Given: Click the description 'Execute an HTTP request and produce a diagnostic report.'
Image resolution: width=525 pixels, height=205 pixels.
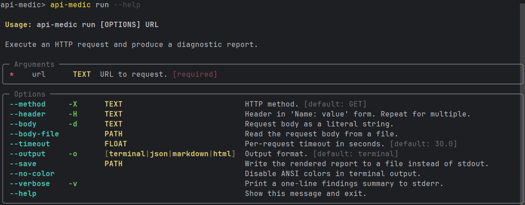Looking at the screenshot, I should [132, 44].
